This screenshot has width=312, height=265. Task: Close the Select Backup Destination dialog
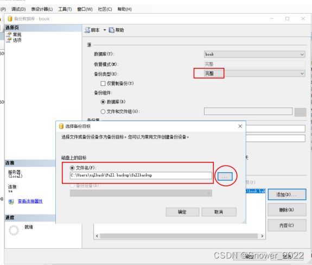(240, 126)
